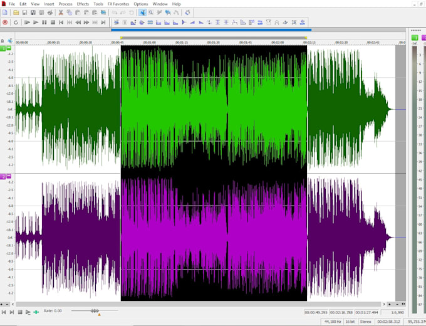
Task: Click the reverse arrows icon in process toolbar
Action: point(260,23)
